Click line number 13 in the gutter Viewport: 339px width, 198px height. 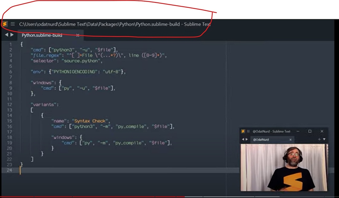(9, 110)
